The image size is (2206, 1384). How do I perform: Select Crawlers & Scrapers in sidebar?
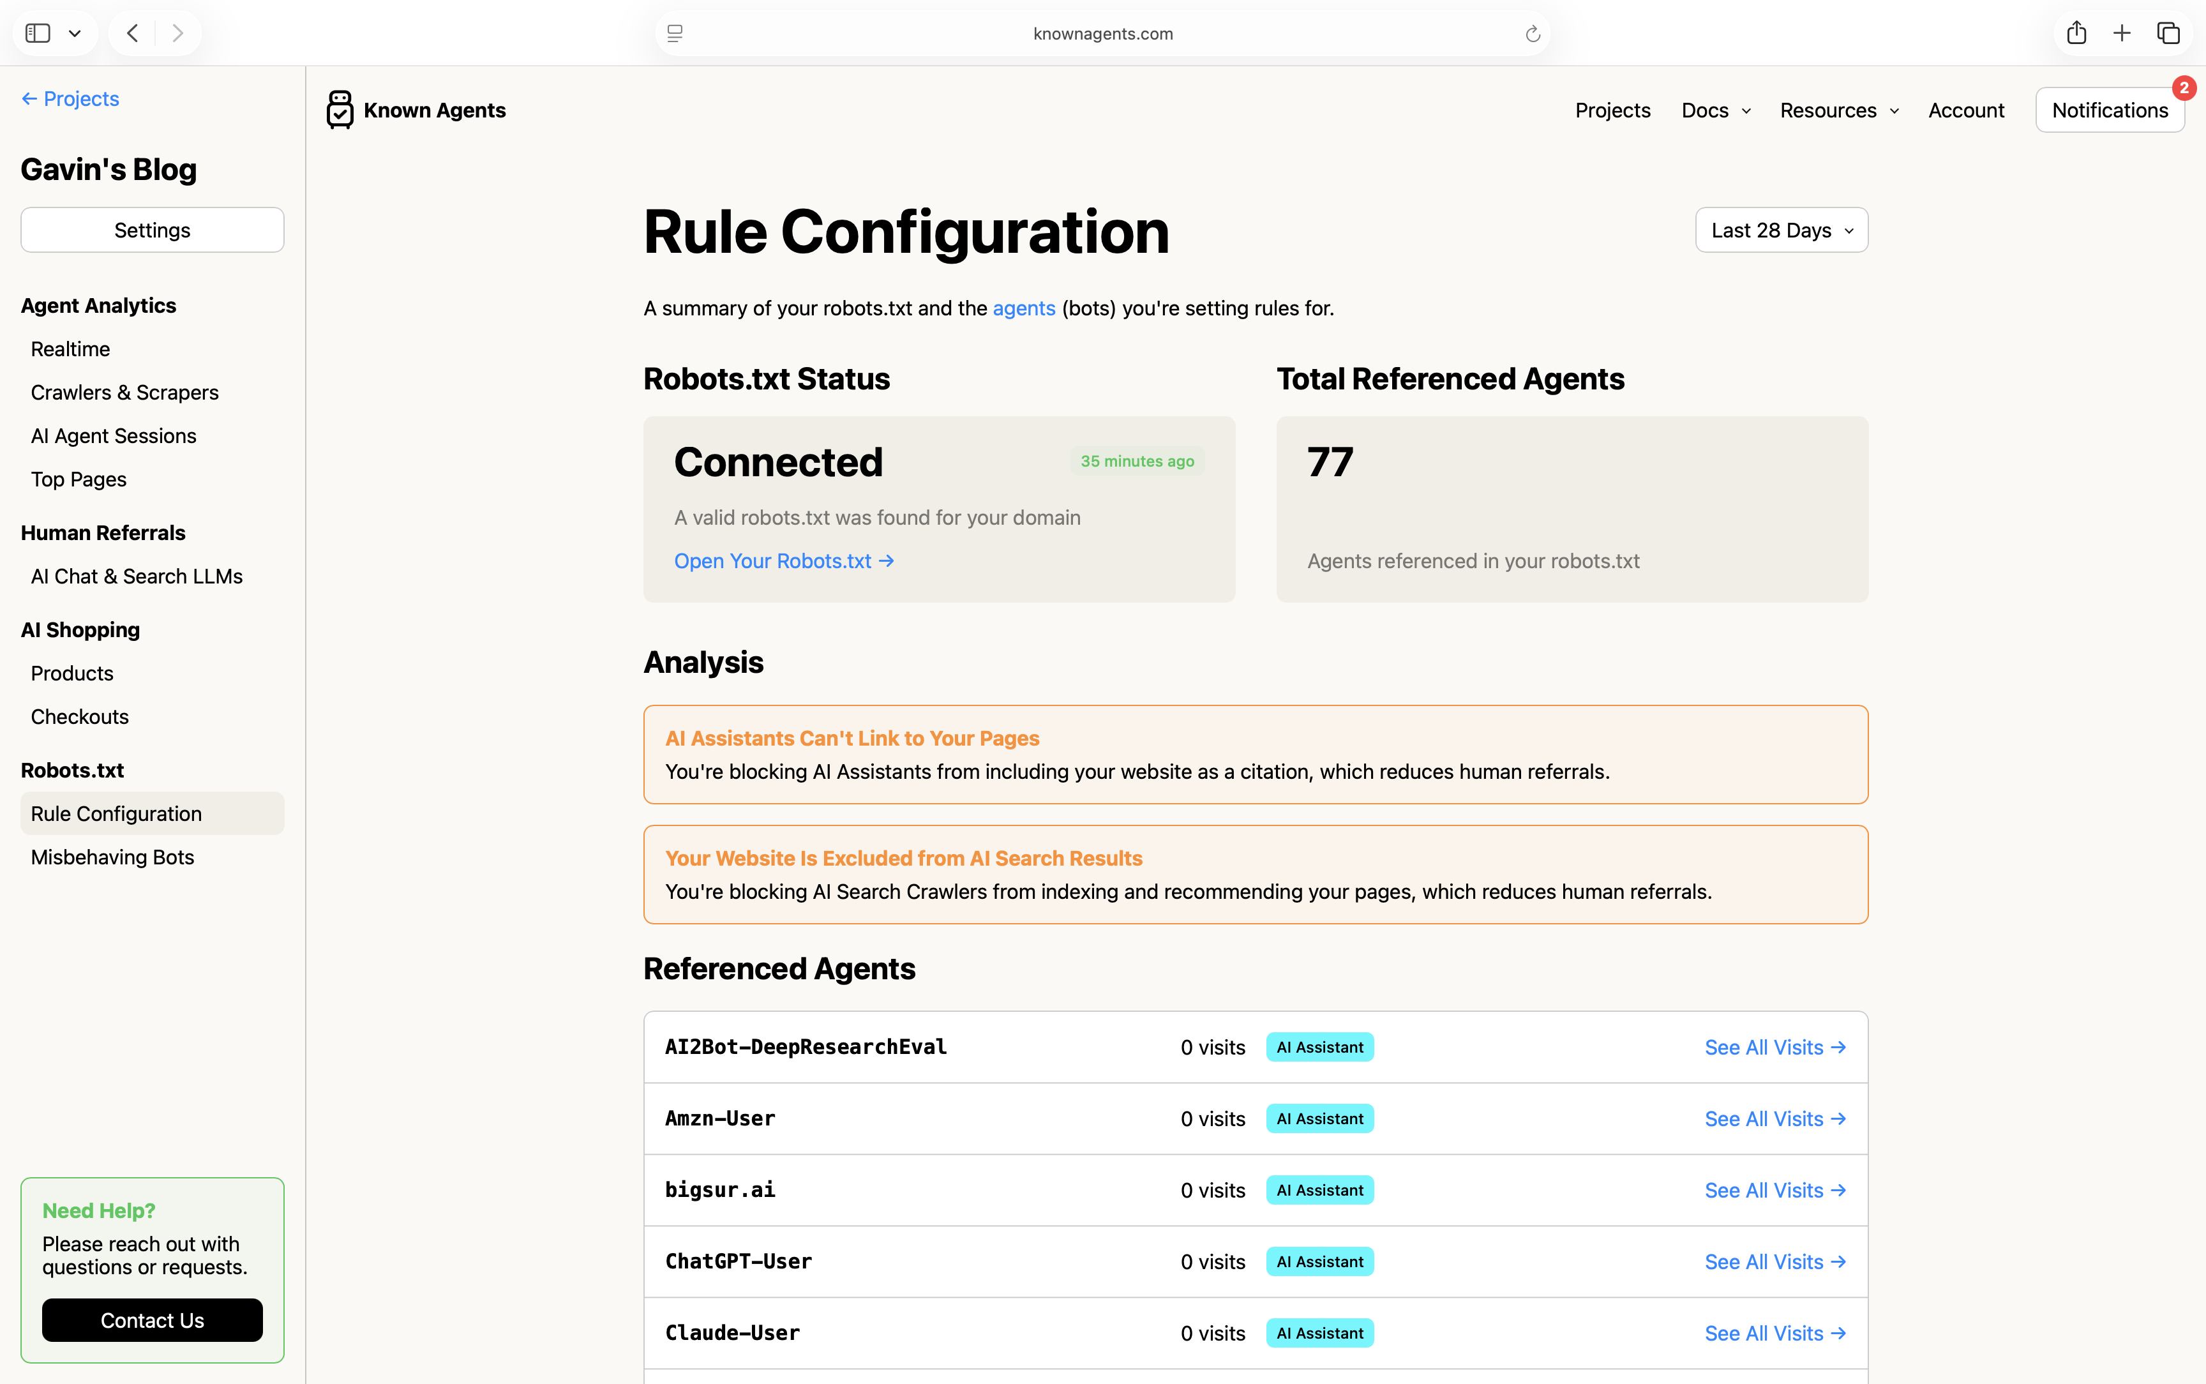(x=124, y=393)
